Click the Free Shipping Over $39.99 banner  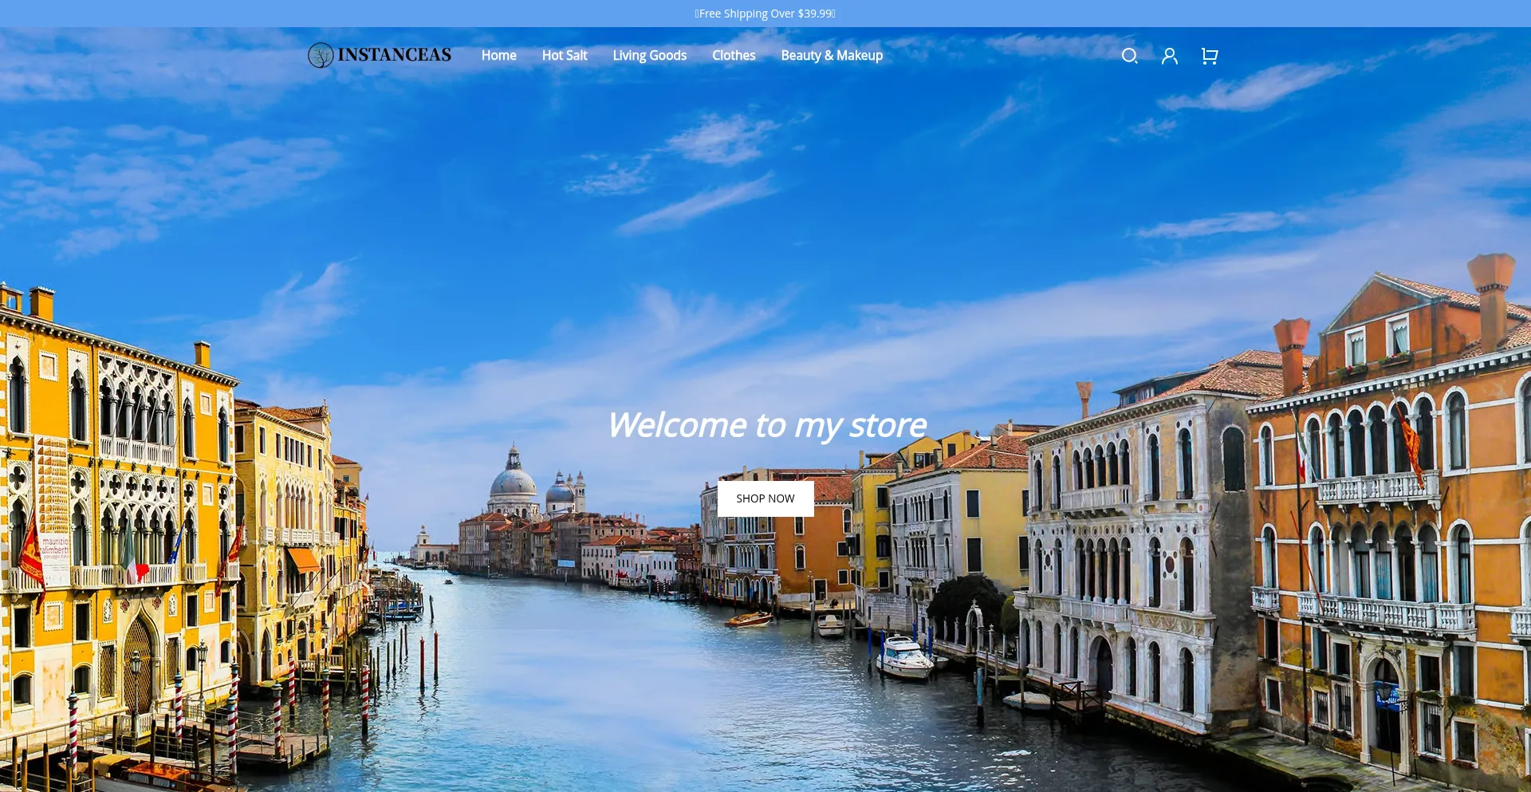coord(765,14)
